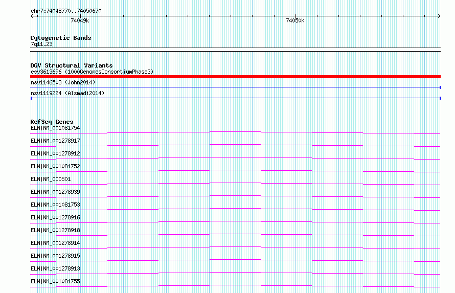Click the red esv3613696 variant bar

coord(235,77)
